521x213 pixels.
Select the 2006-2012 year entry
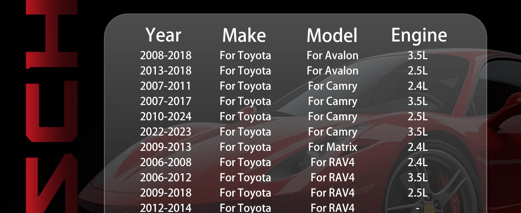(x=166, y=177)
